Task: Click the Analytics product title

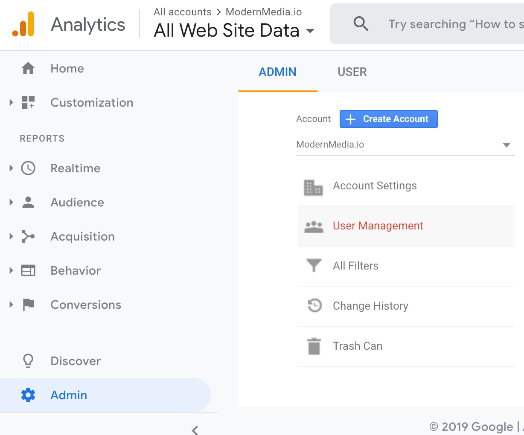Action: click(88, 24)
